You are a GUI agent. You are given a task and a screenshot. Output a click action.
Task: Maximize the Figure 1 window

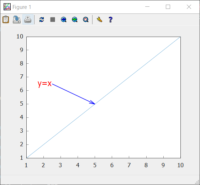coord(168,7)
